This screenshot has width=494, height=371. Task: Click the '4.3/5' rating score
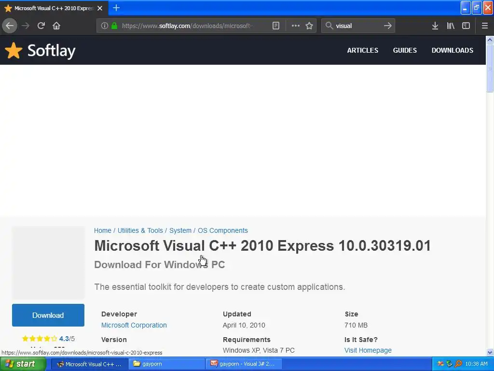coord(67,339)
